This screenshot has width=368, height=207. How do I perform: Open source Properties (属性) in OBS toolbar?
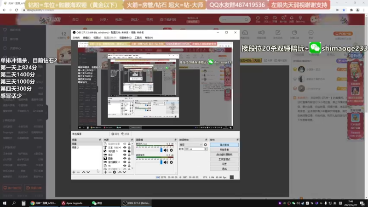click(x=115, y=134)
